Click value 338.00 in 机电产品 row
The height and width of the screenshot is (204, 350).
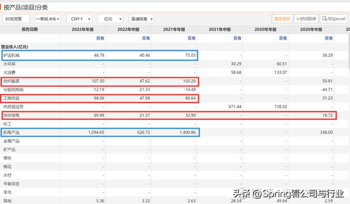click(x=327, y=132)
